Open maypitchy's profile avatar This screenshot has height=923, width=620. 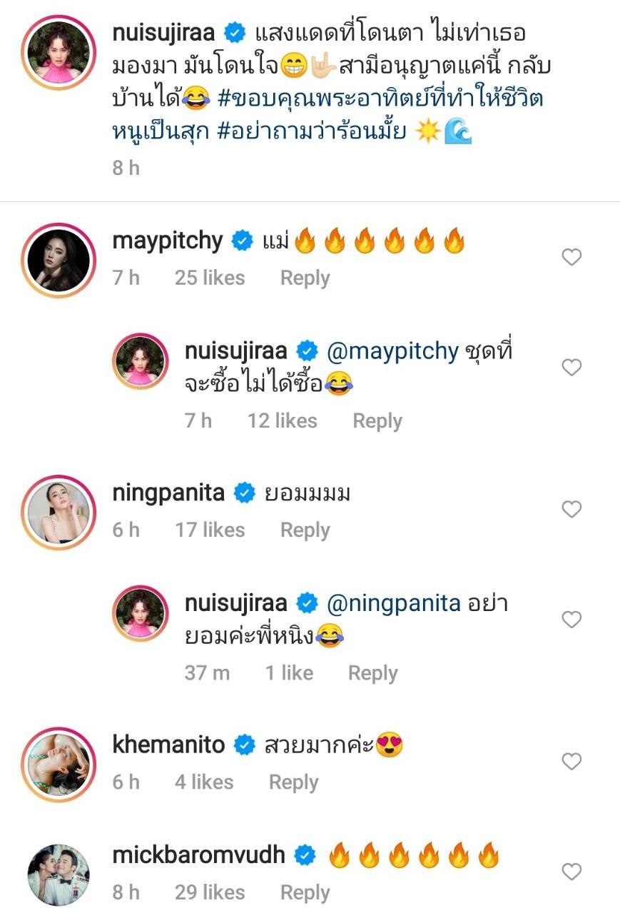click(59, 260)
